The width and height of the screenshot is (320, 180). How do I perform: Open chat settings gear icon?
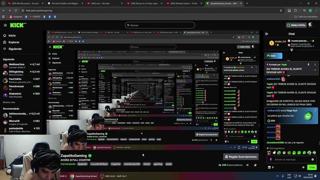point(303,167)
